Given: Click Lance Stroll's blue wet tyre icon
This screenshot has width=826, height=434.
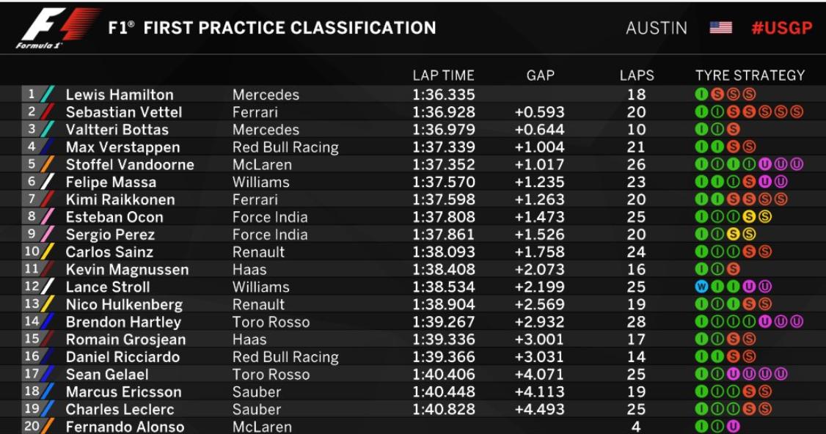Looking at the screenshot, I should point(701,287).
